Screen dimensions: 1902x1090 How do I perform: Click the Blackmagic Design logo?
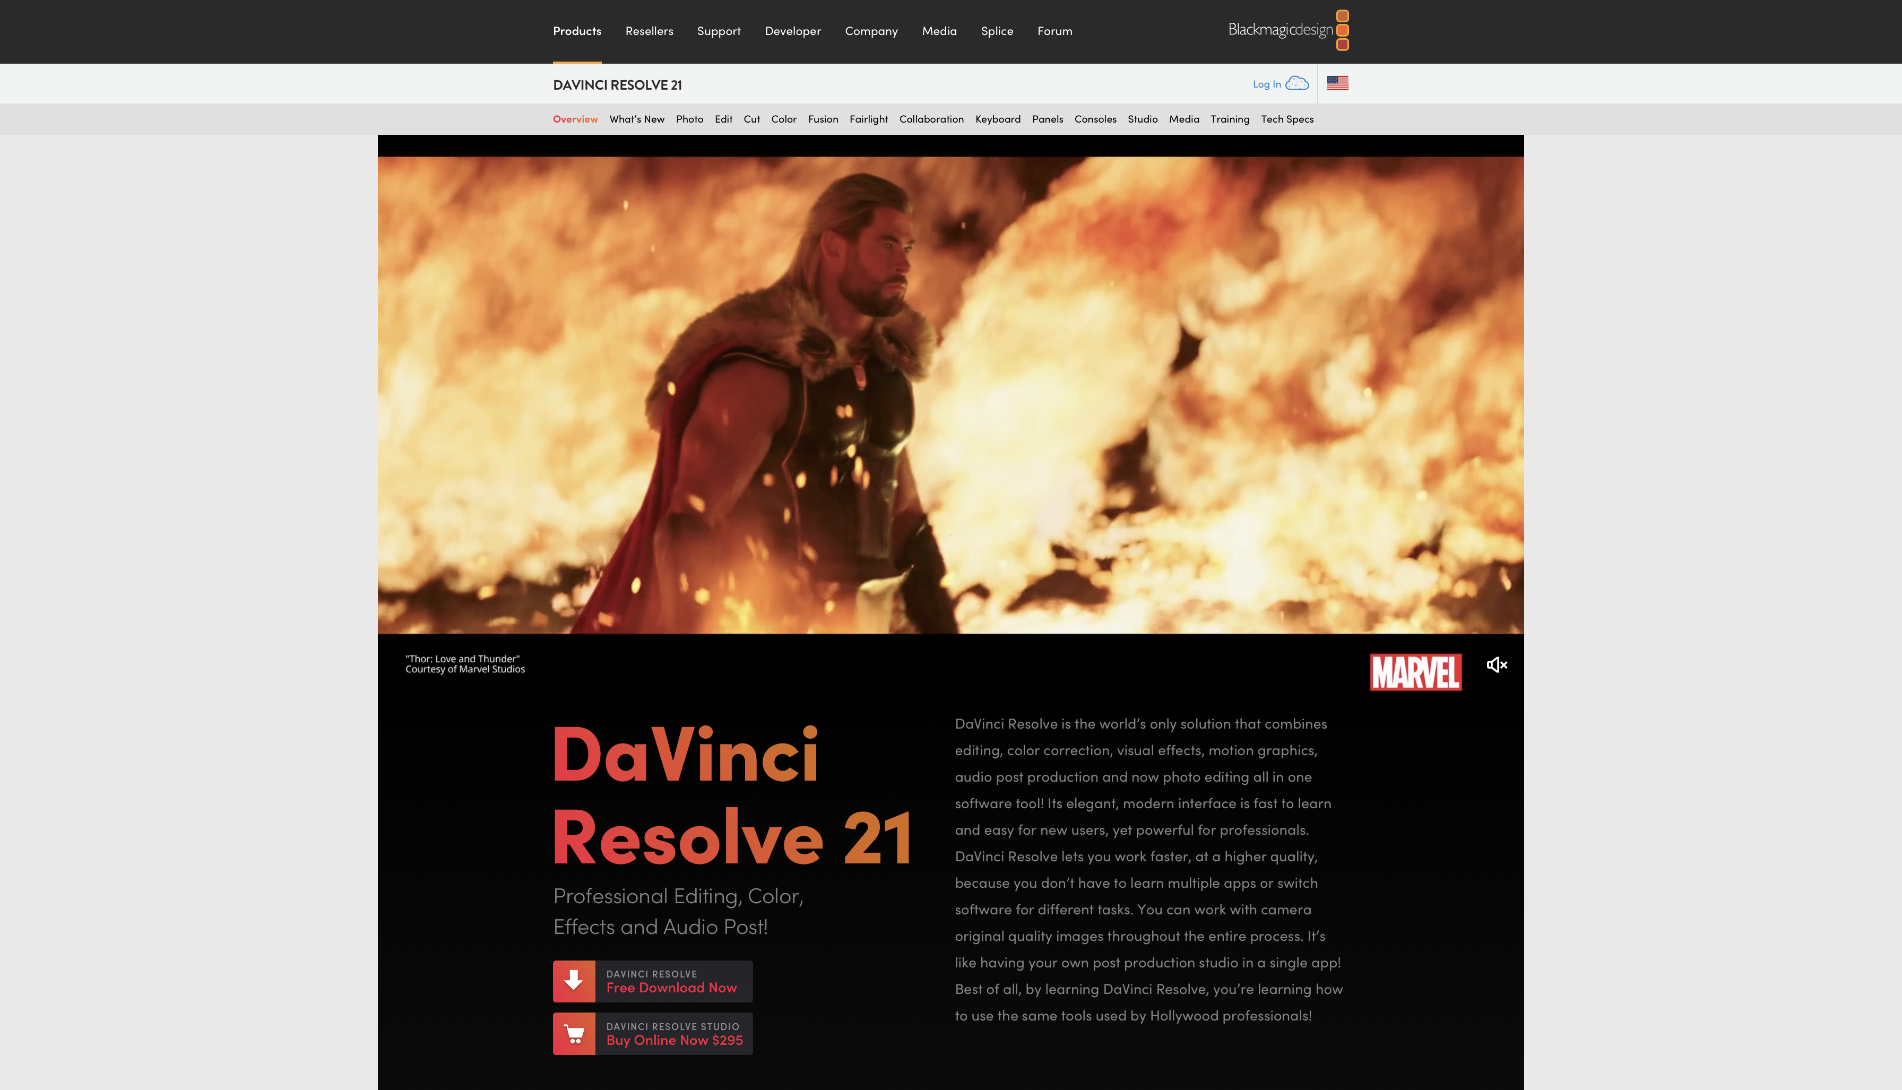tap(1288, 30)
